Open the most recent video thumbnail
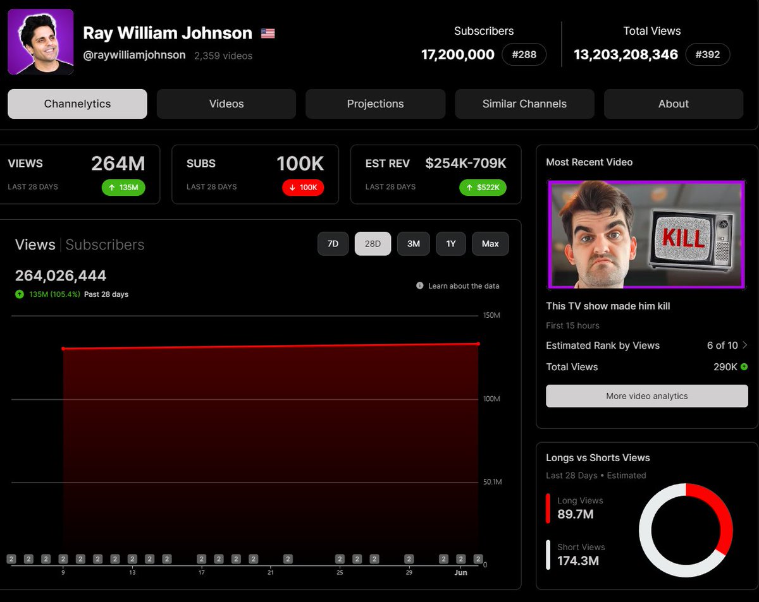 (x=646, y=234)
